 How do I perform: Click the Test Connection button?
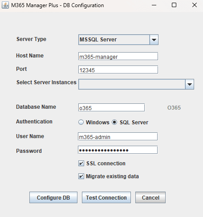pyautogui.click(x=106, y=197)
